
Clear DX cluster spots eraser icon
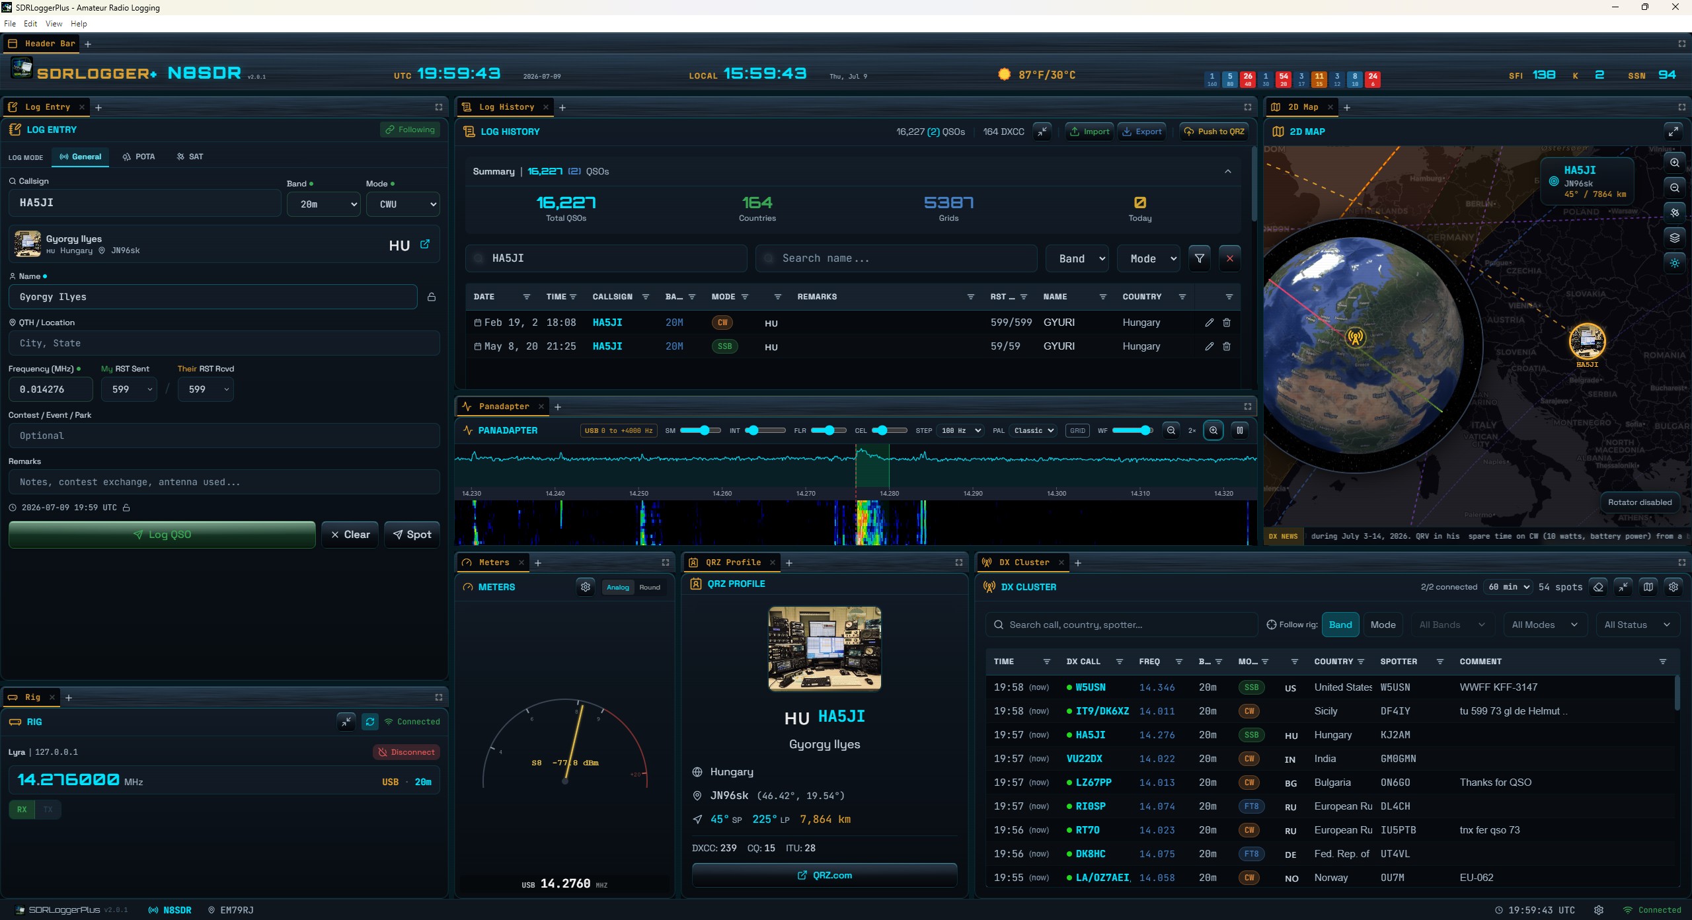point(1598,587)
